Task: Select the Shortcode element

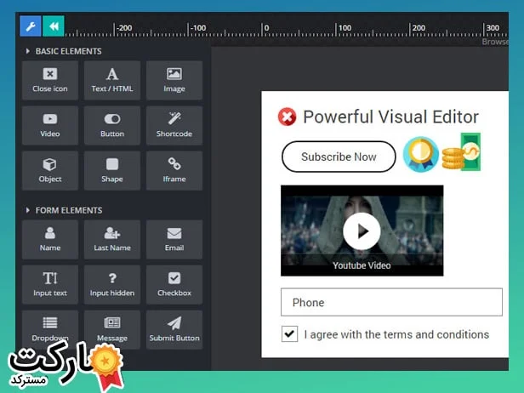Action: coord(174,125)
